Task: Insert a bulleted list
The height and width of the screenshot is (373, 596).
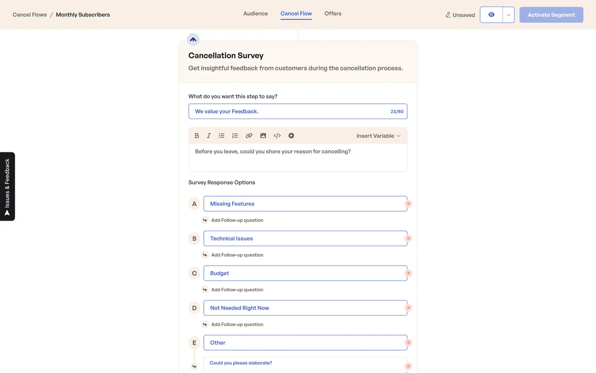Action: coord(221,136)
